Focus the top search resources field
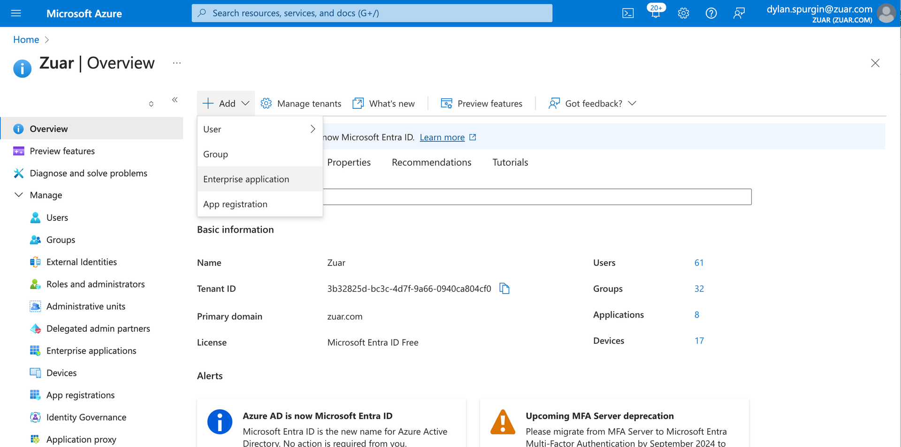901x447 pixels. coord(372,13)
